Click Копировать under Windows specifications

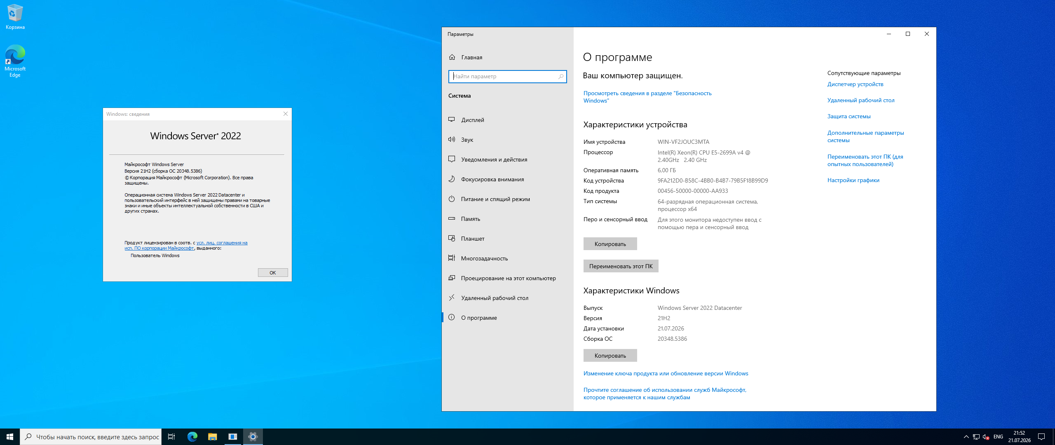(x=610, y=356)
